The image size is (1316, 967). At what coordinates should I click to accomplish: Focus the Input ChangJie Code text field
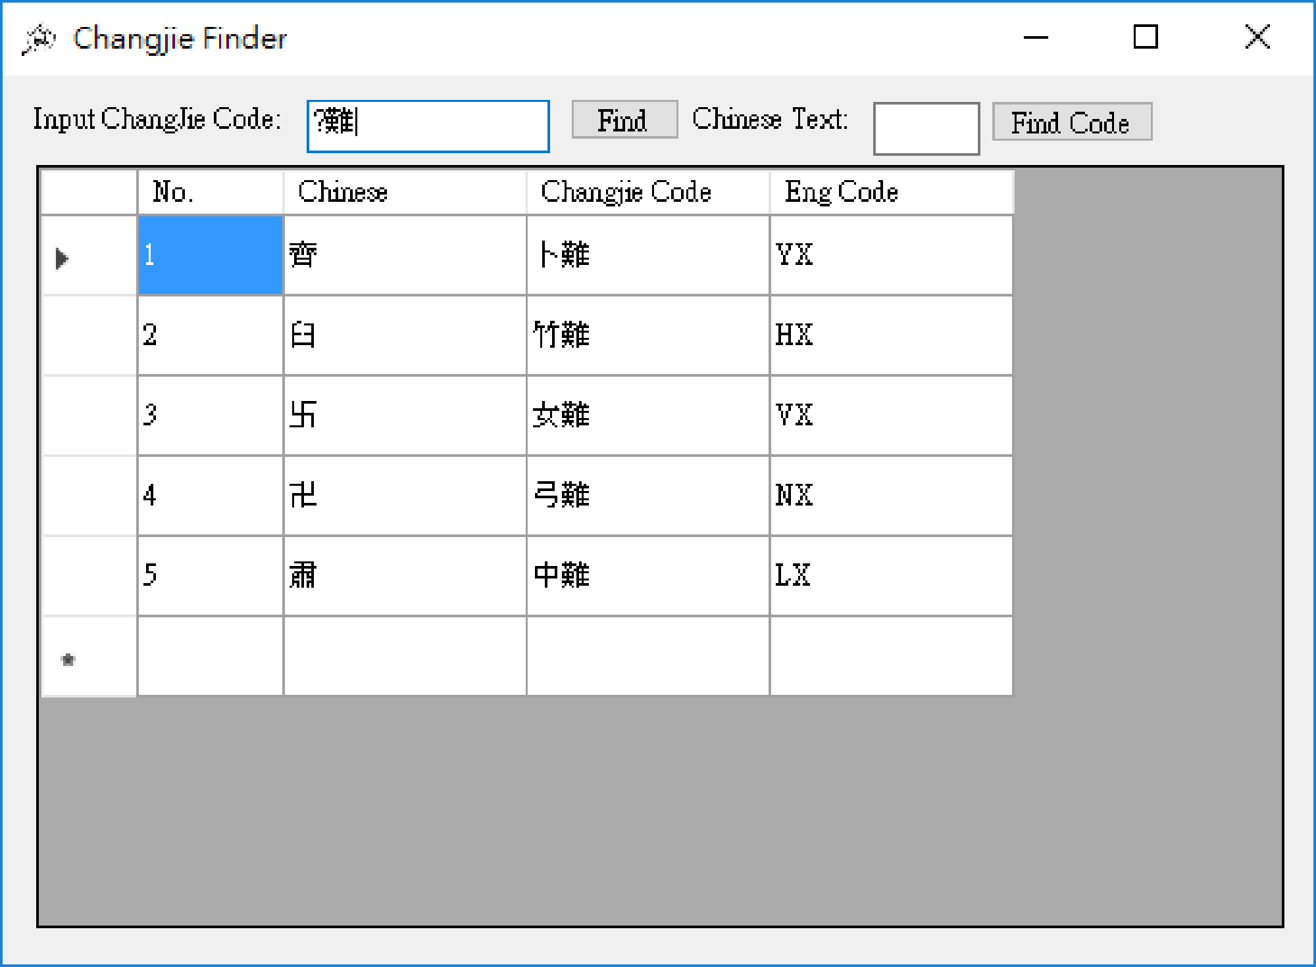pyautogui.click(x=428, y=126)
